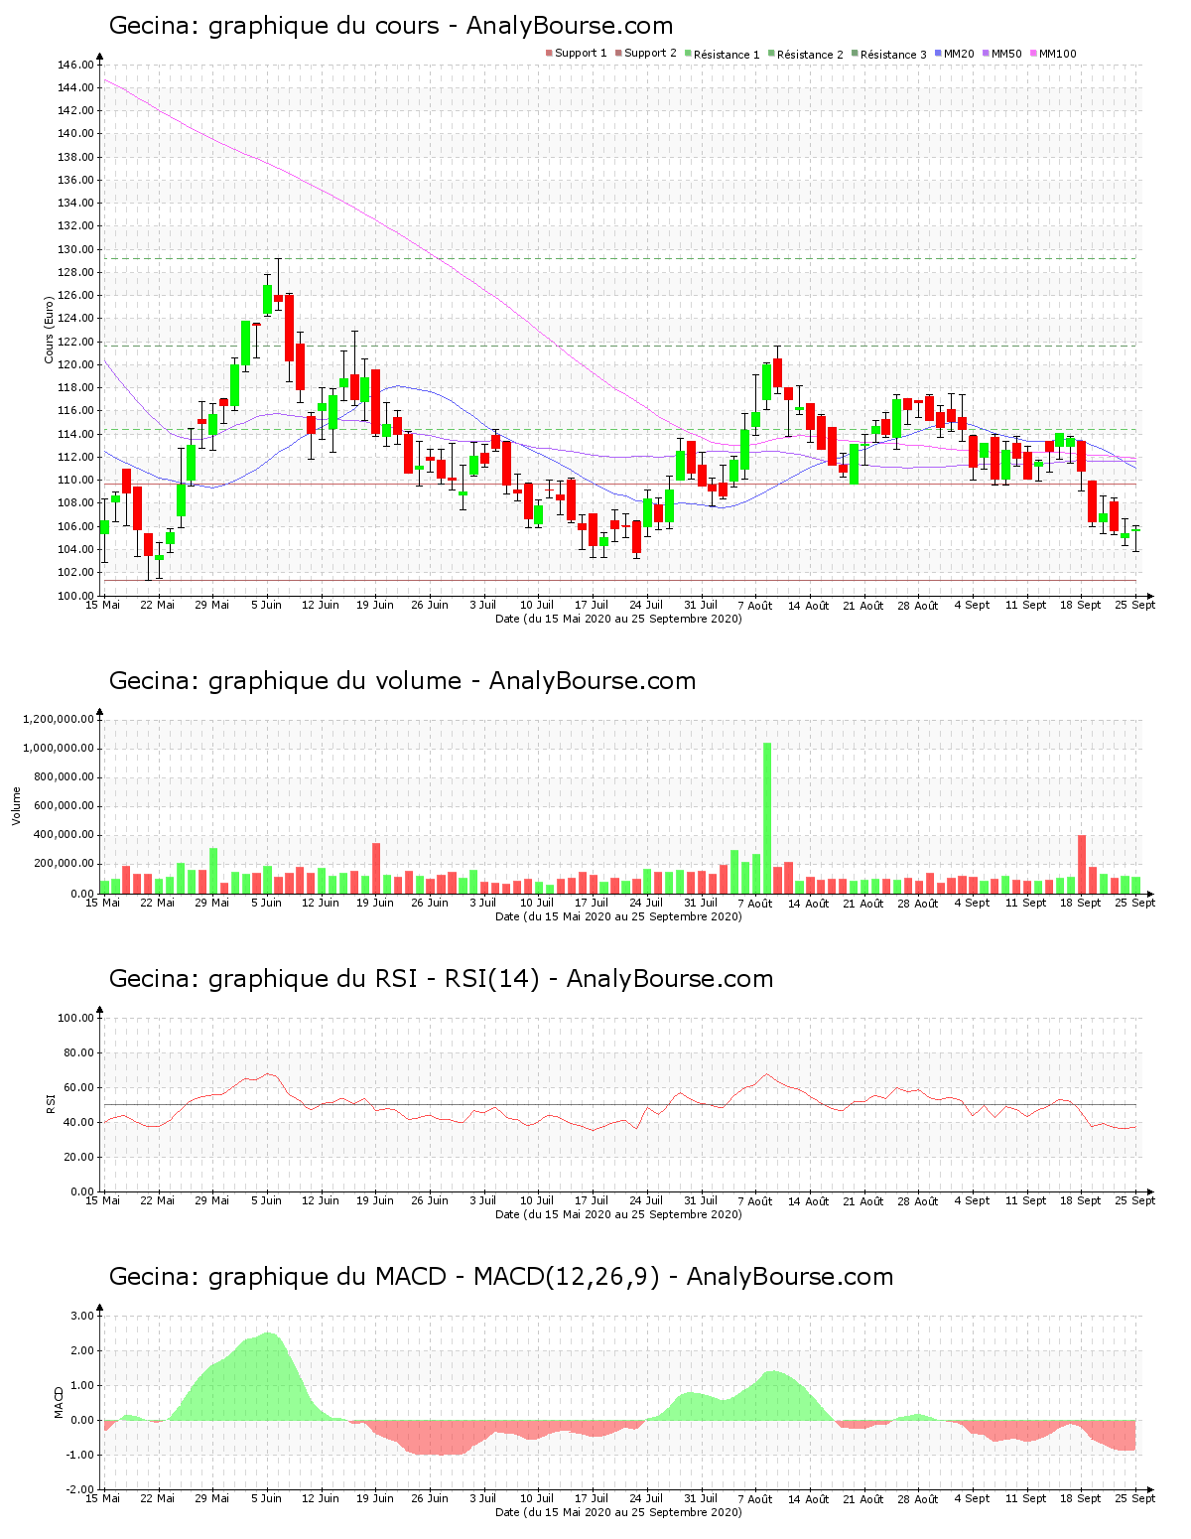Click '19 Juin' date on volume chart

coord(375,903)
